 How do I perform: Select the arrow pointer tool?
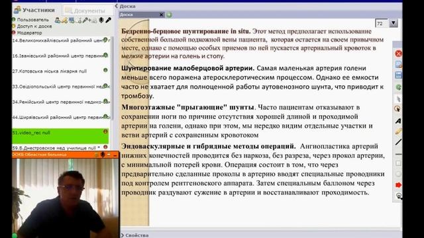click(x=398, y=99)
